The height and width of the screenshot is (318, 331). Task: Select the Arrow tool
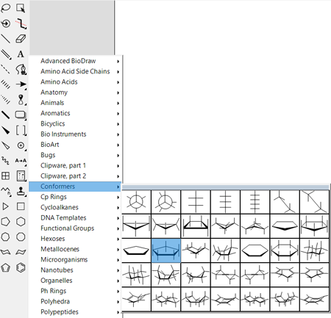[21, 84]
